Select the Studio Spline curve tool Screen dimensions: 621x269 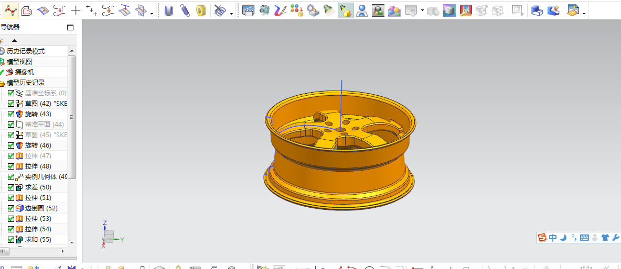click(x=10, y=10)
